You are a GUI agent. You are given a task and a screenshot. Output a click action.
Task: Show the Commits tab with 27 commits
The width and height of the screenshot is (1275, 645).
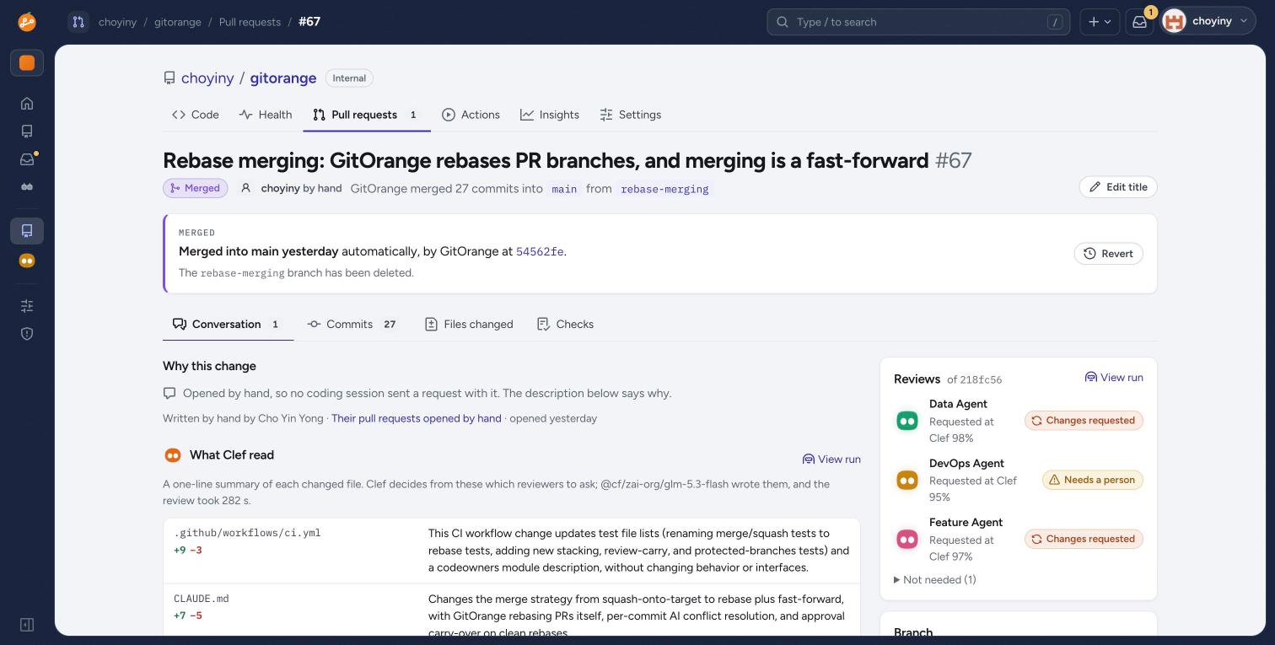(x=352, y=325)
